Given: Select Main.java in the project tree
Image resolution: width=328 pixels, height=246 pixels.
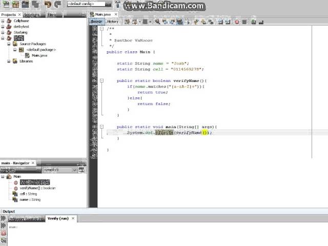Looking at the screenshot, I should pos(39,55).
